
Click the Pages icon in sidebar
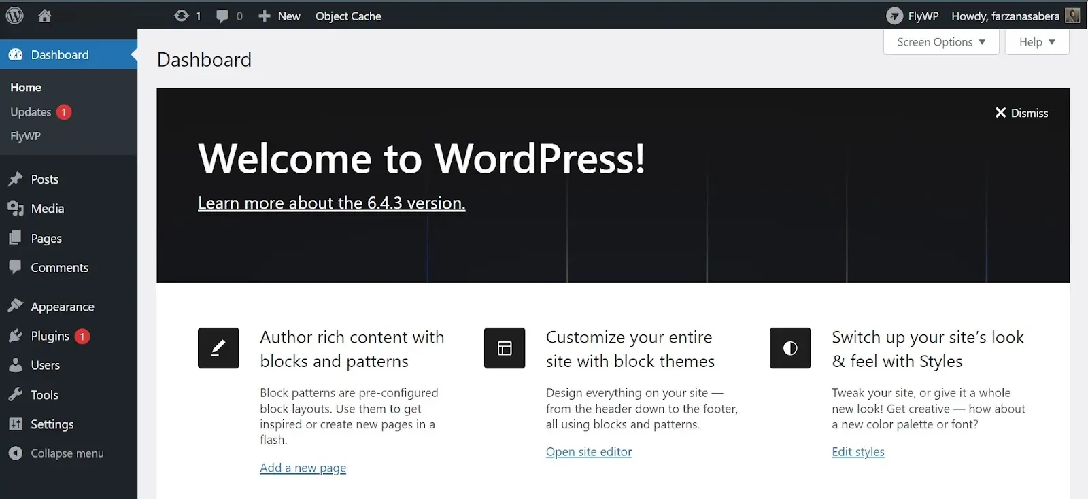tap(16, 238)
